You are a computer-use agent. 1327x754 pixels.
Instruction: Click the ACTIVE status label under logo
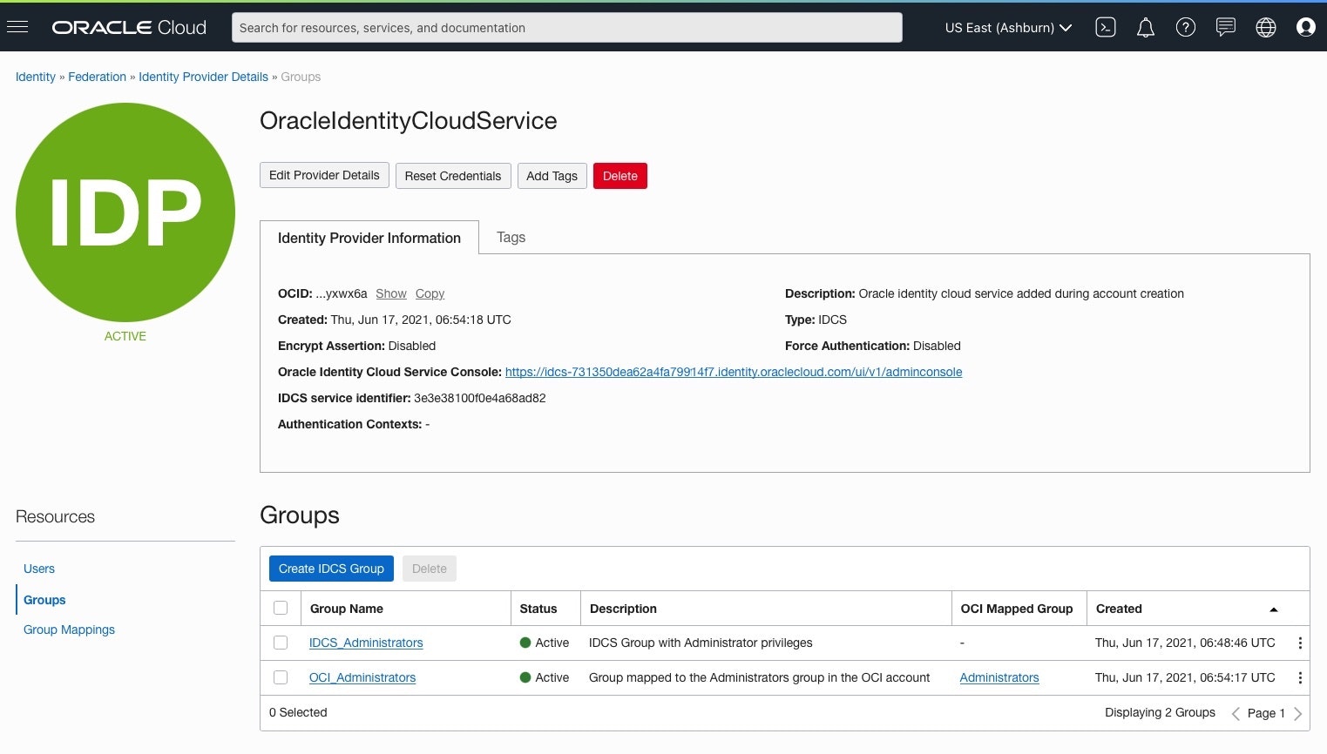click(125, 336)
